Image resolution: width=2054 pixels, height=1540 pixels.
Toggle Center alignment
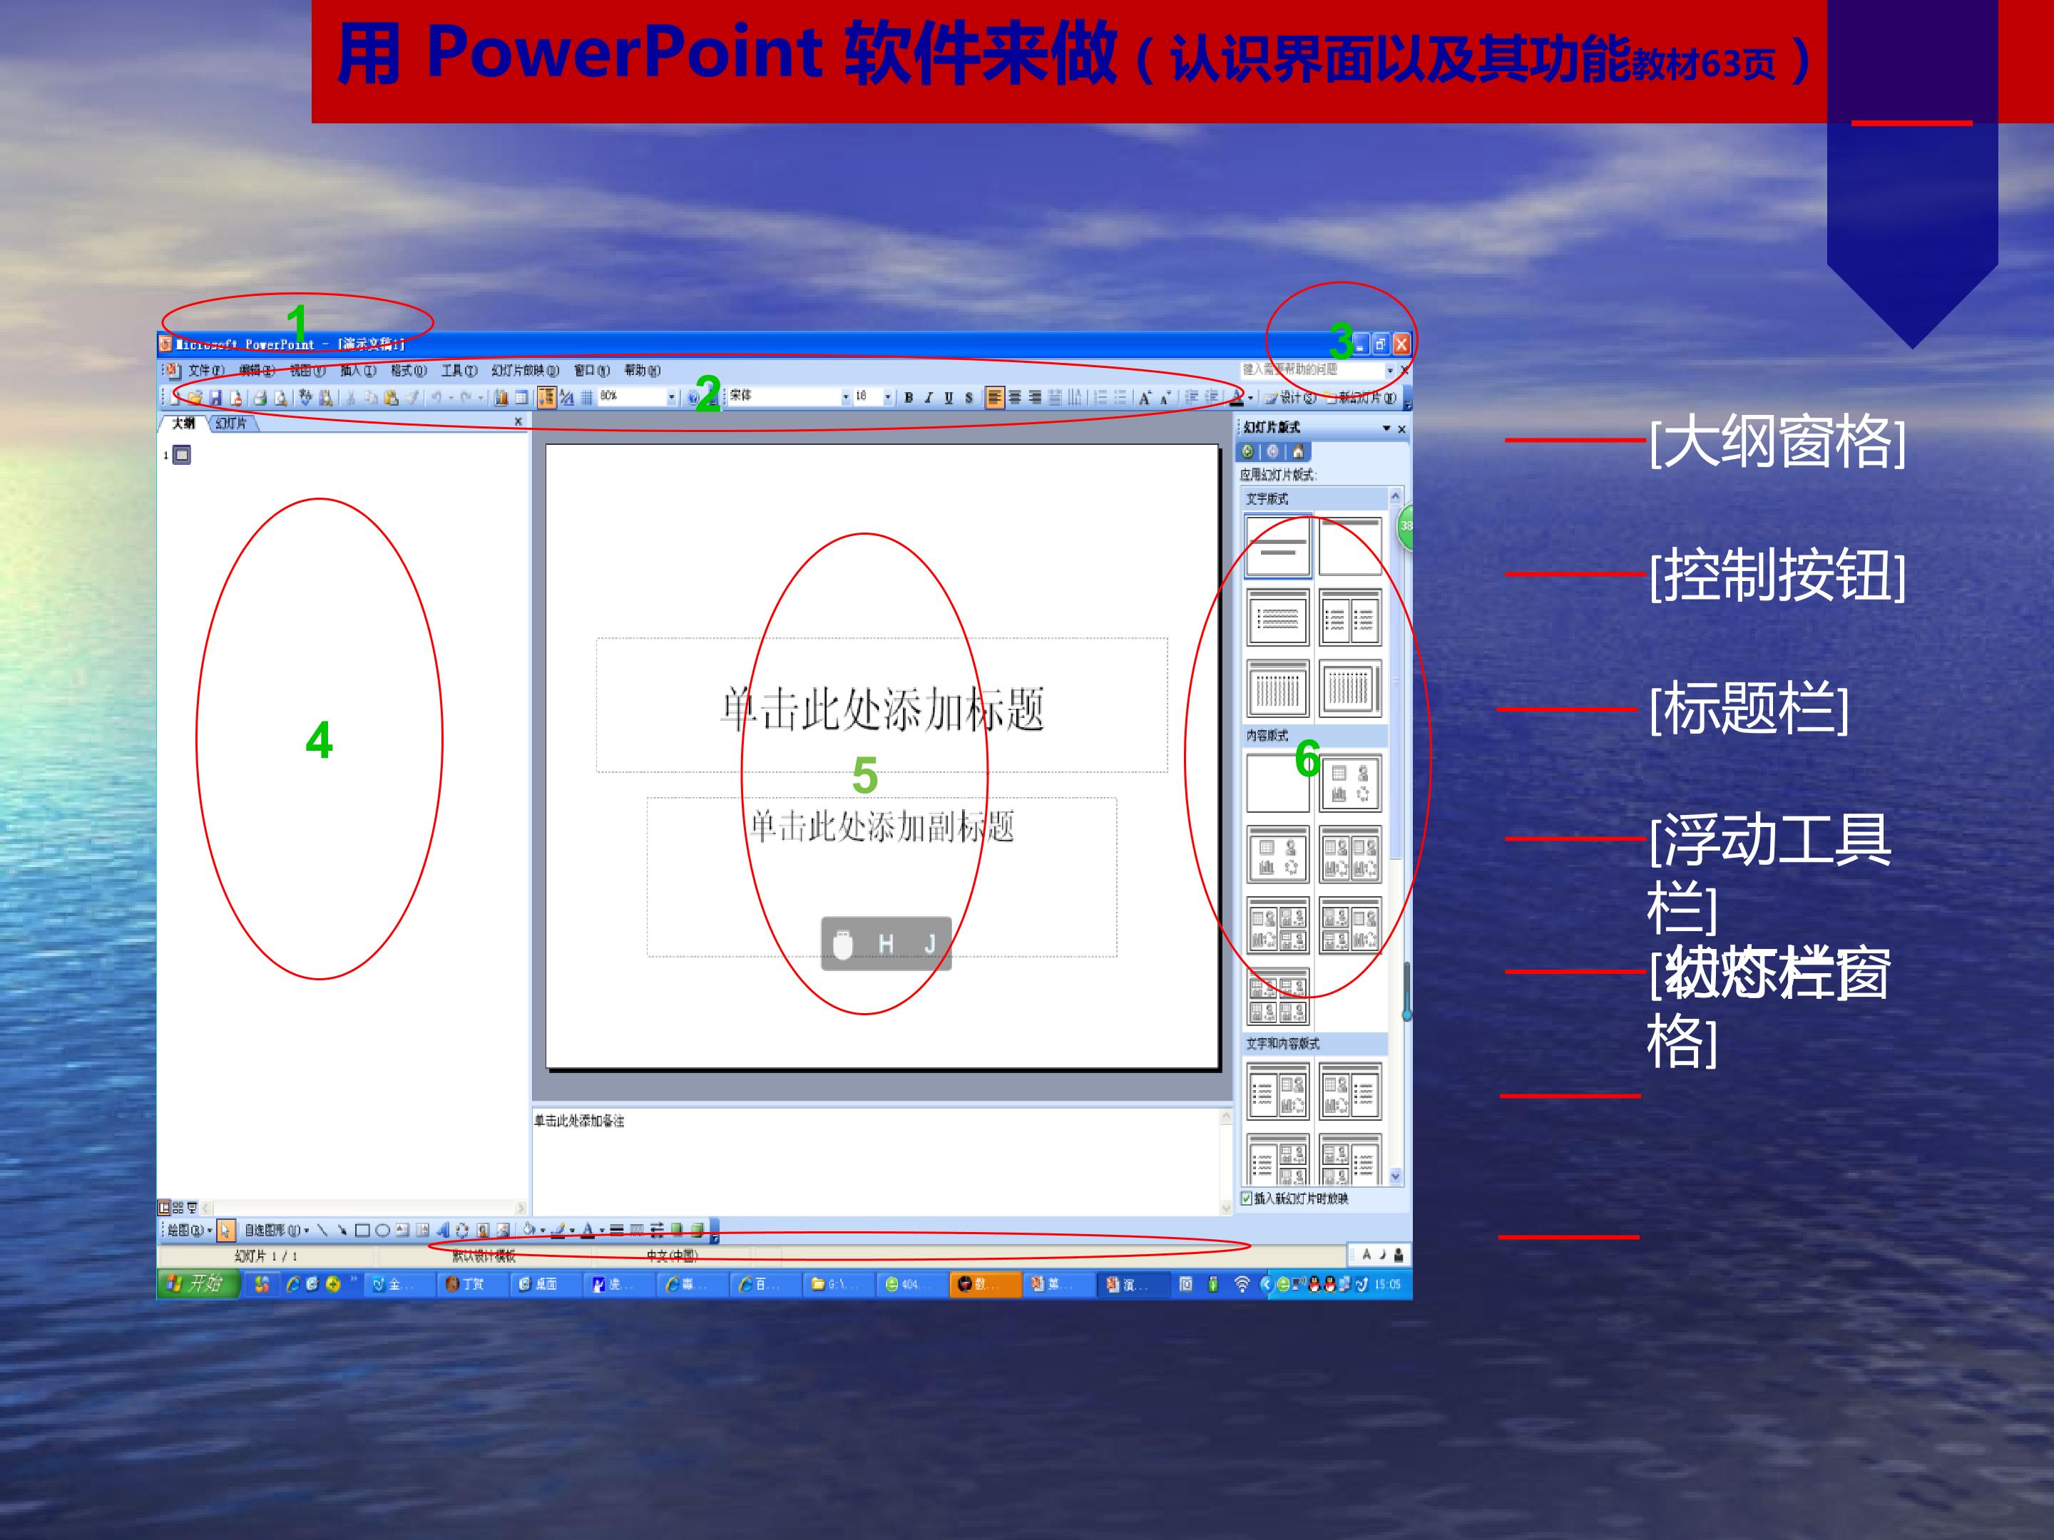click(1015, 399)
